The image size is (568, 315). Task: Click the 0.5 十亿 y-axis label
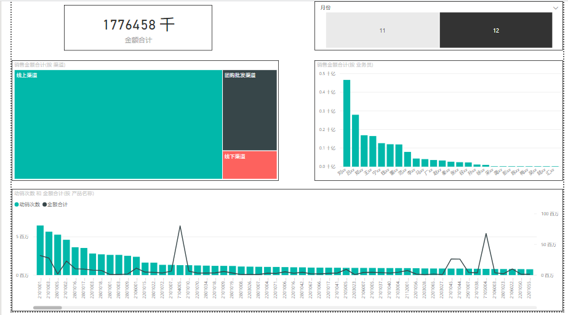327,73
